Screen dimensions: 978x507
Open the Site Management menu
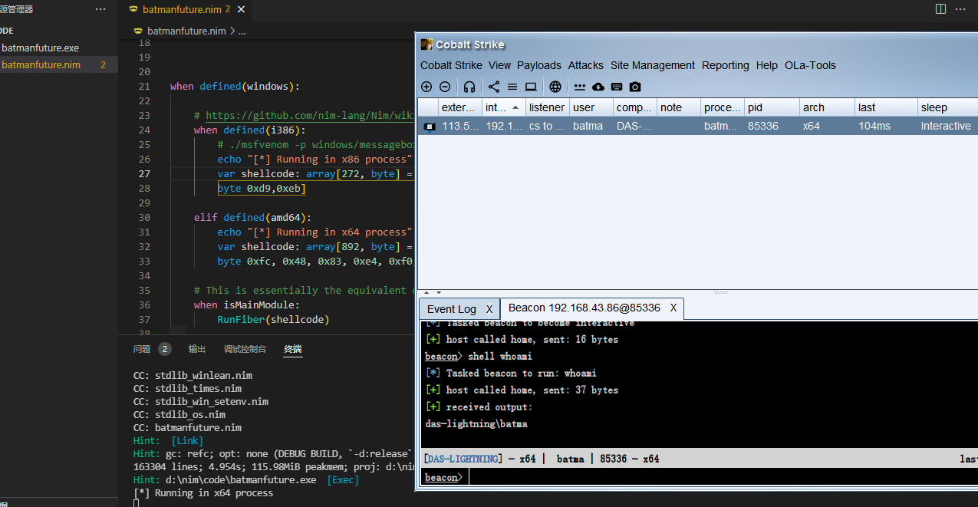click(653, 65)
